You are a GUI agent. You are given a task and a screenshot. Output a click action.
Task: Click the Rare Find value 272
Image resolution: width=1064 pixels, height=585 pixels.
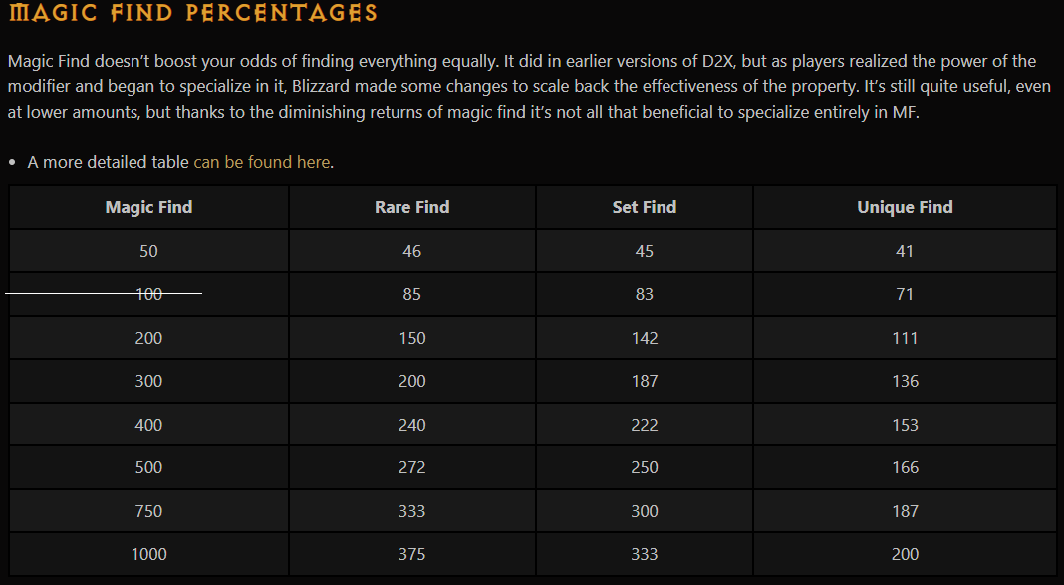(411, 467)
